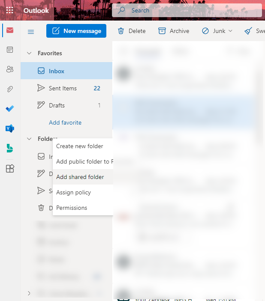This screenshot has width=265, height=301.
Task: Open the More apps icon
Action: [9, 168]
